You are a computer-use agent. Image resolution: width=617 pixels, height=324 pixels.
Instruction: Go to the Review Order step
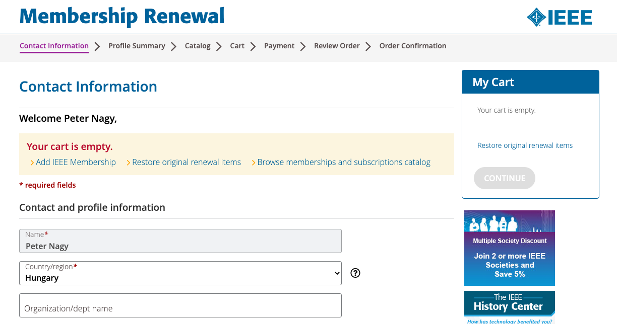(337, 46)
